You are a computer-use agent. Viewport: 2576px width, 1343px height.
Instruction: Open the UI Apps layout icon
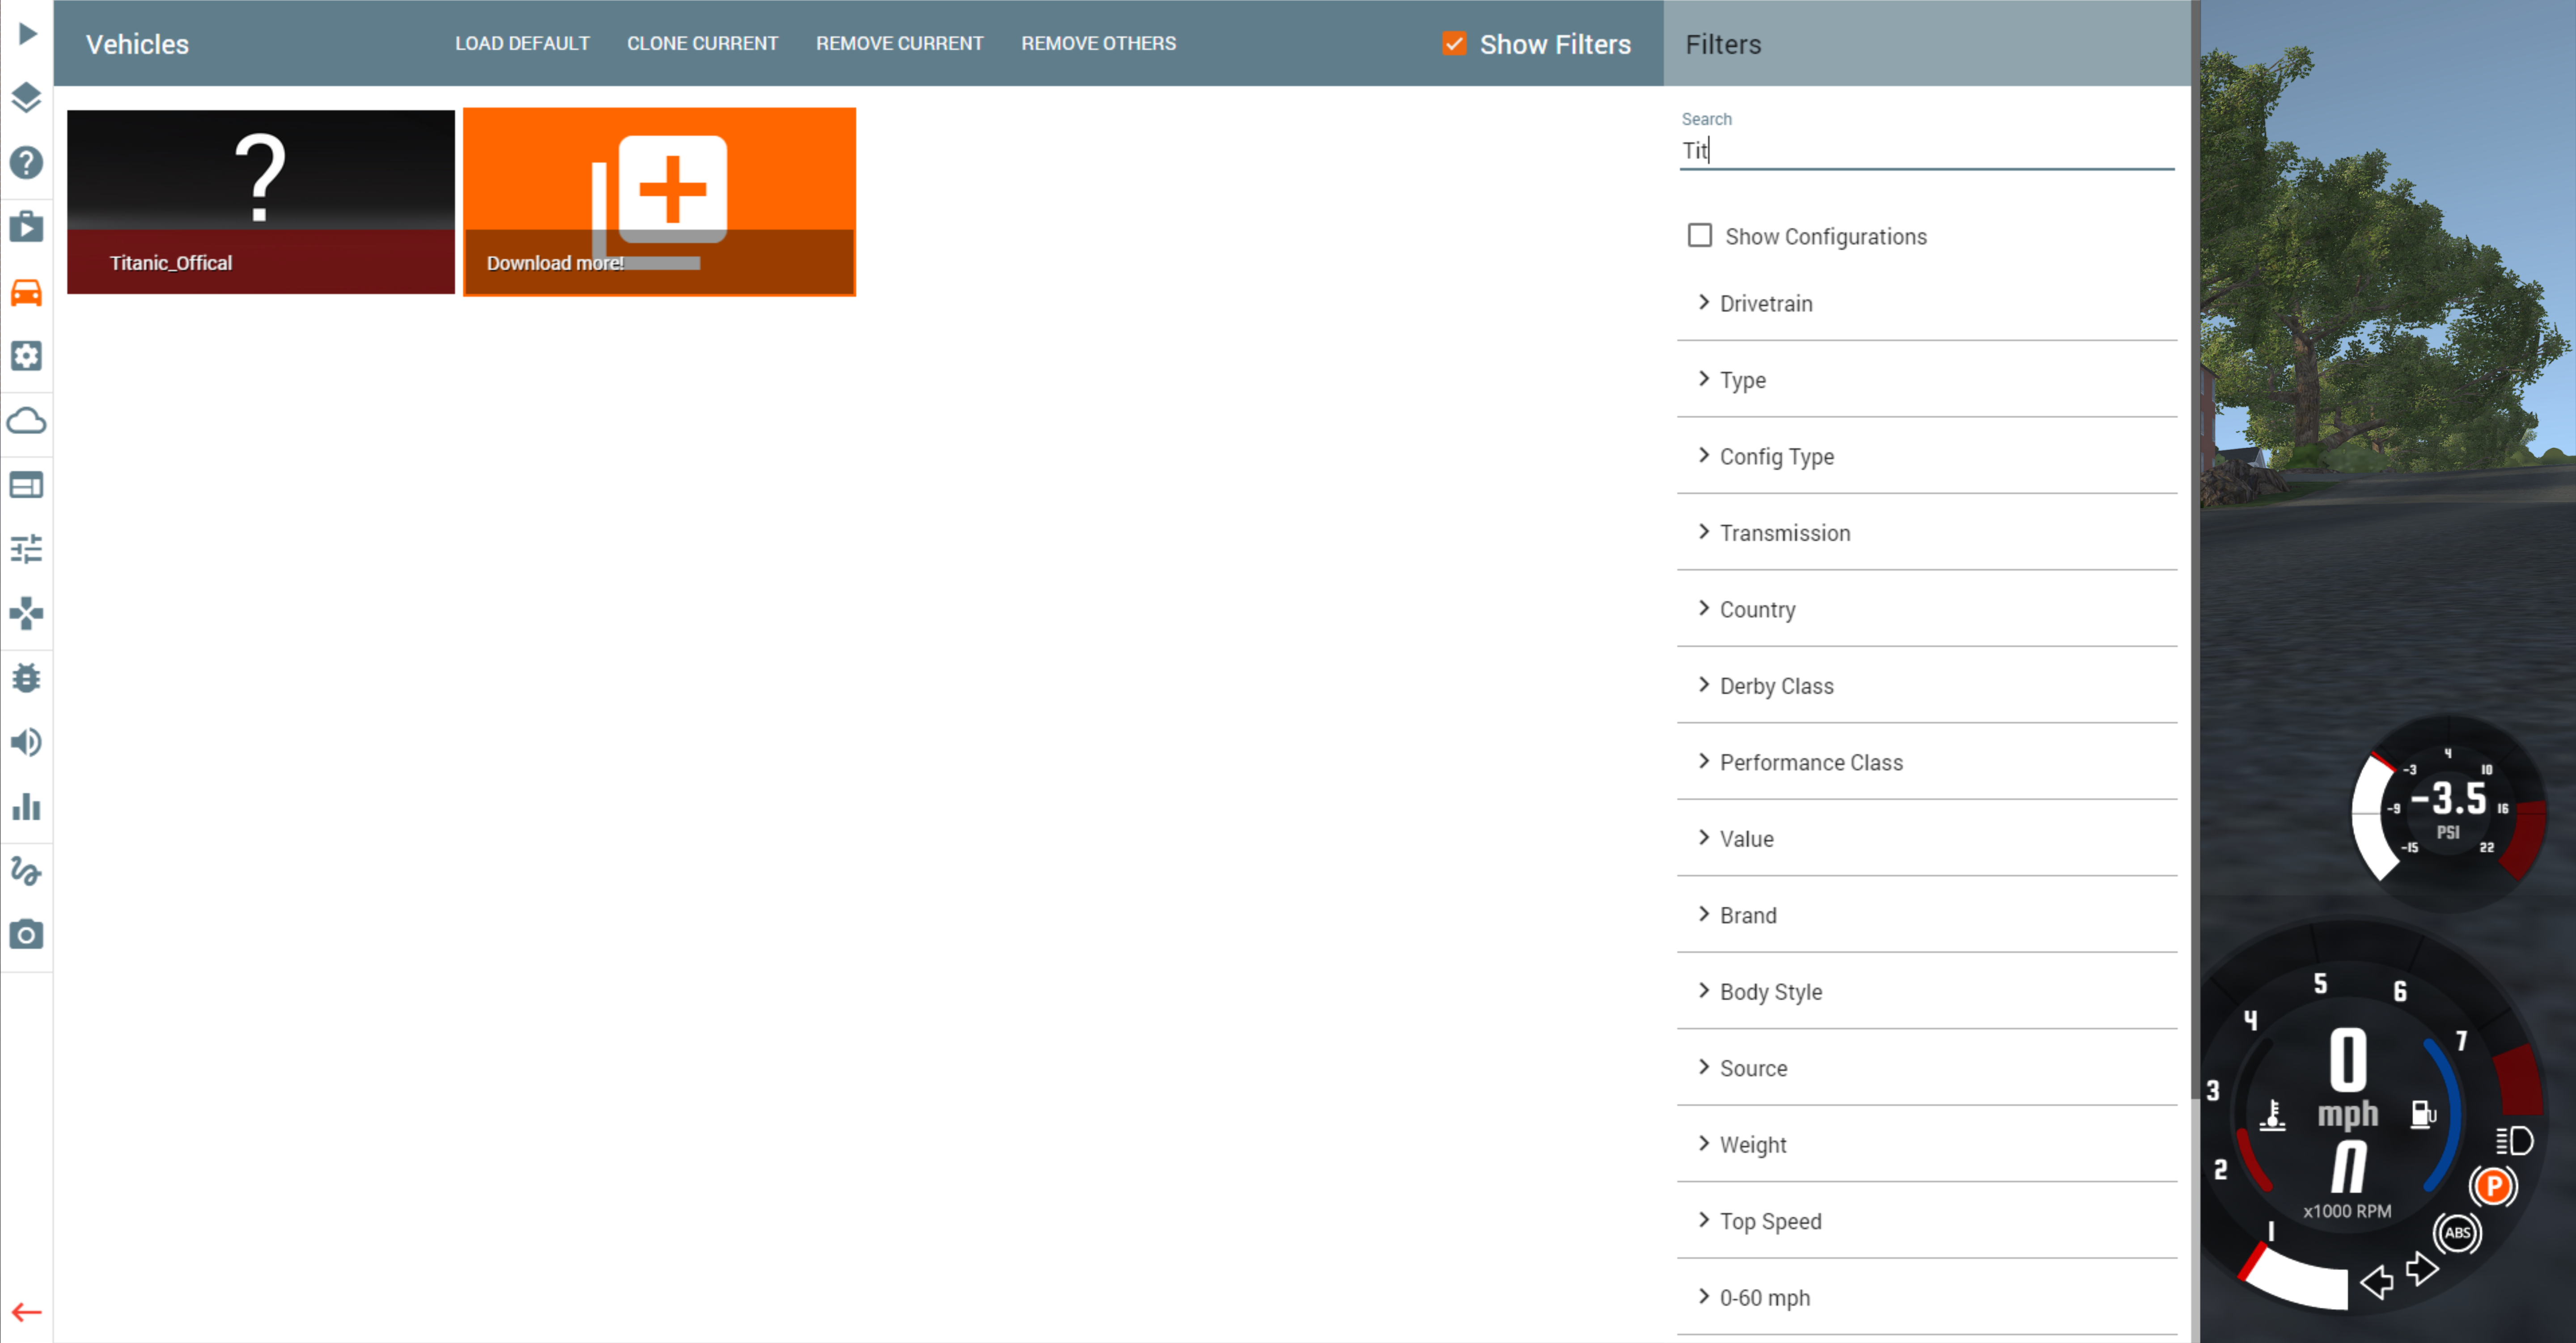click(x=27, y=485)
